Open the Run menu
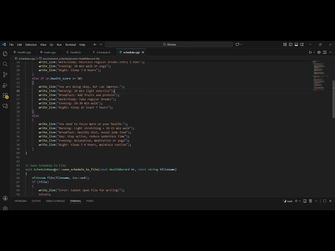The image size is (335, 251). tap(59, 44)
